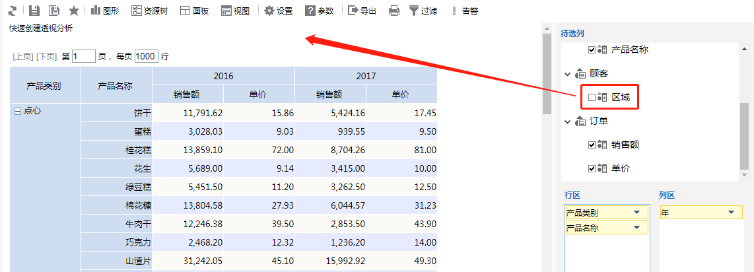This screenshot has height=272, width=754.
Task: Collapse the 点心 category row
Action: click(17, 111)
